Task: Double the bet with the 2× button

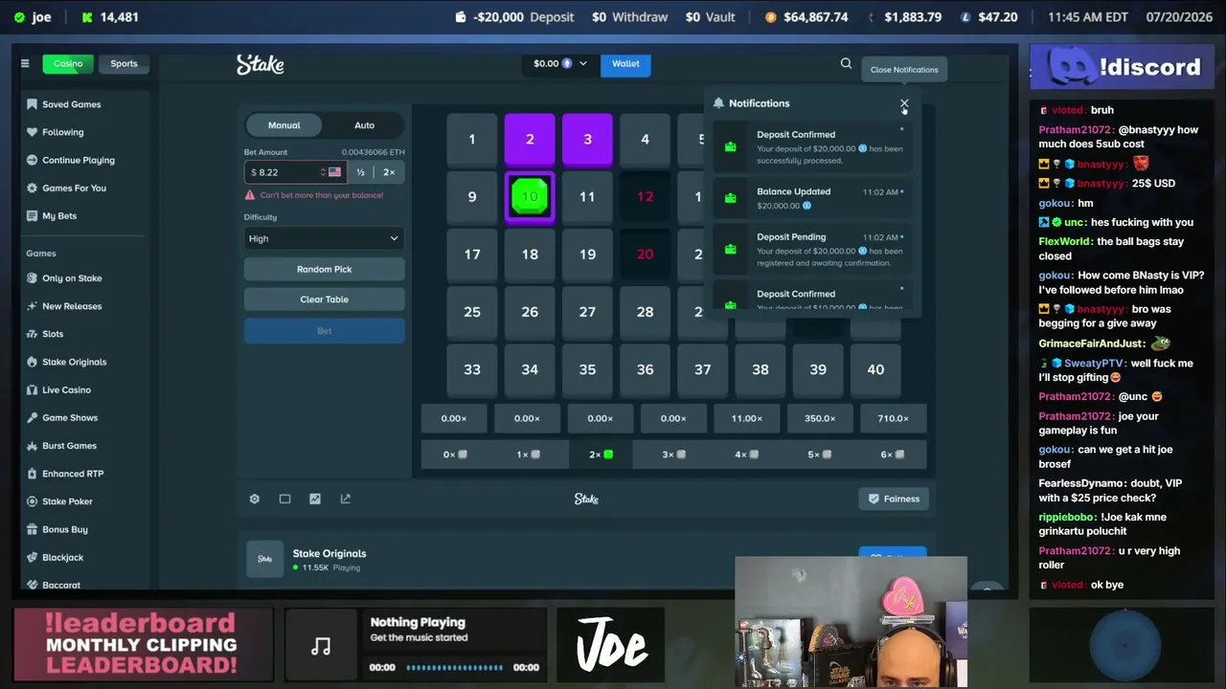Action: tap(389, 172)
